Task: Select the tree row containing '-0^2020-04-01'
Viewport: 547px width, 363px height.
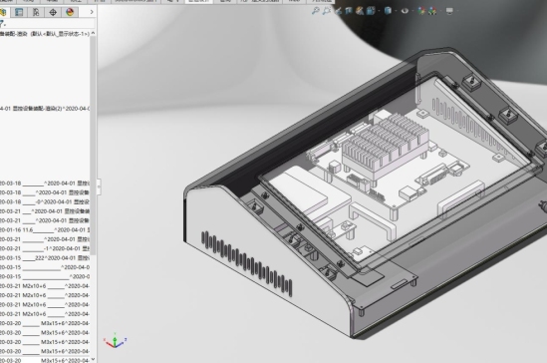Action: tap(45, 201)
